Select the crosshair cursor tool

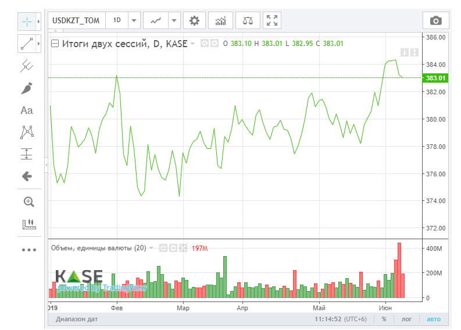(27, 22)
